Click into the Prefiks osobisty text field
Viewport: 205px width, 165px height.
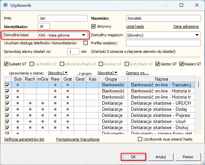[163, 43]
